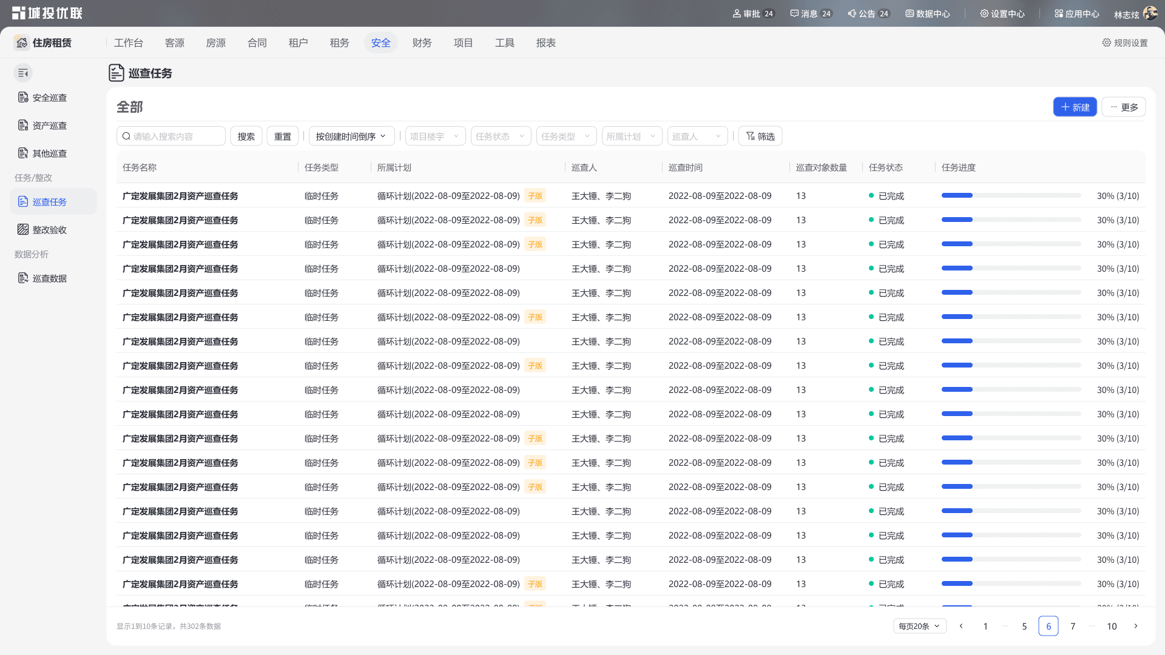The height and width of the screenshot is (655, 1165).
Task: Click the 其他巡查 sidebar icon
Action: [x=23, y=153]
